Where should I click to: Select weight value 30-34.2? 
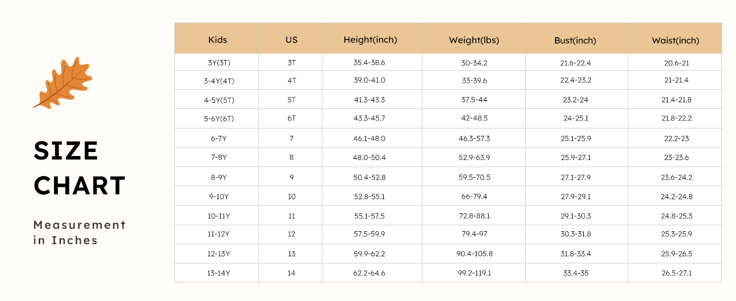[x=474, y=63]
